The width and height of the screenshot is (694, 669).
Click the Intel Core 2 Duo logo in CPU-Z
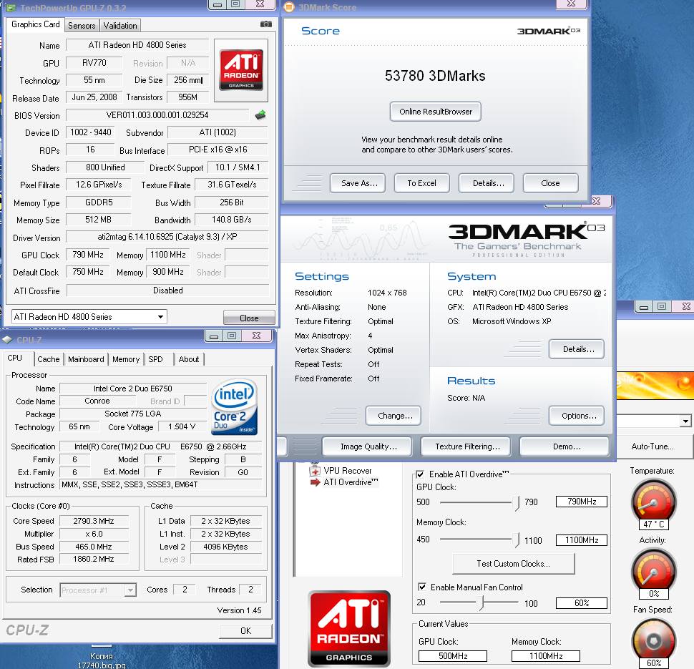(x=234, y=407)
